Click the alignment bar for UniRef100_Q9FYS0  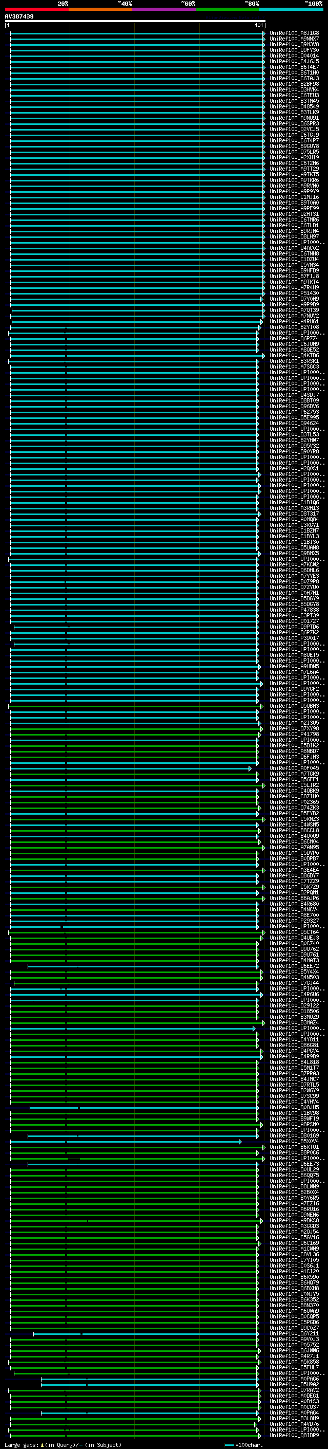[x=137, y=50]
